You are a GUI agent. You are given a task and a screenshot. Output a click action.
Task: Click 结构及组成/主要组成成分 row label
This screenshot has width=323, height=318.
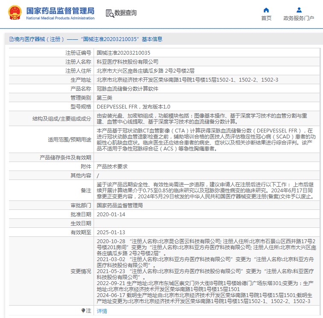pos(62,119)
